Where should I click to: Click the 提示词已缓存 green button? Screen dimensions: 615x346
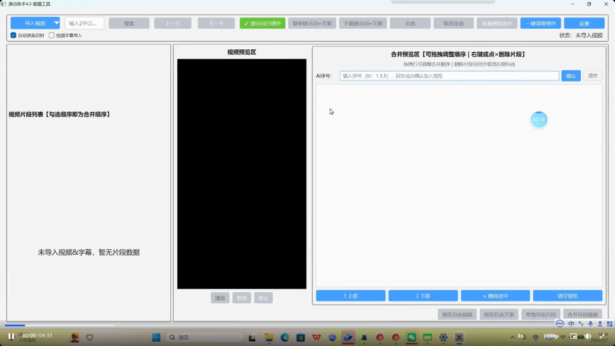(x=262, y=23)
